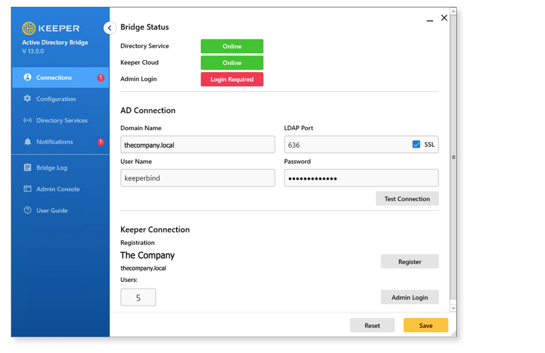Image resolution: width=545 pixels, height=353 pixels.
Task: Click the 'The Company' registration name
Action: 148,255
